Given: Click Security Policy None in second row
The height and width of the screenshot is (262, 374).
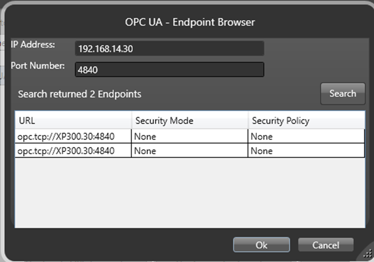Looking at the screenshot, I should pyautogui.click(x=262, y=151).
